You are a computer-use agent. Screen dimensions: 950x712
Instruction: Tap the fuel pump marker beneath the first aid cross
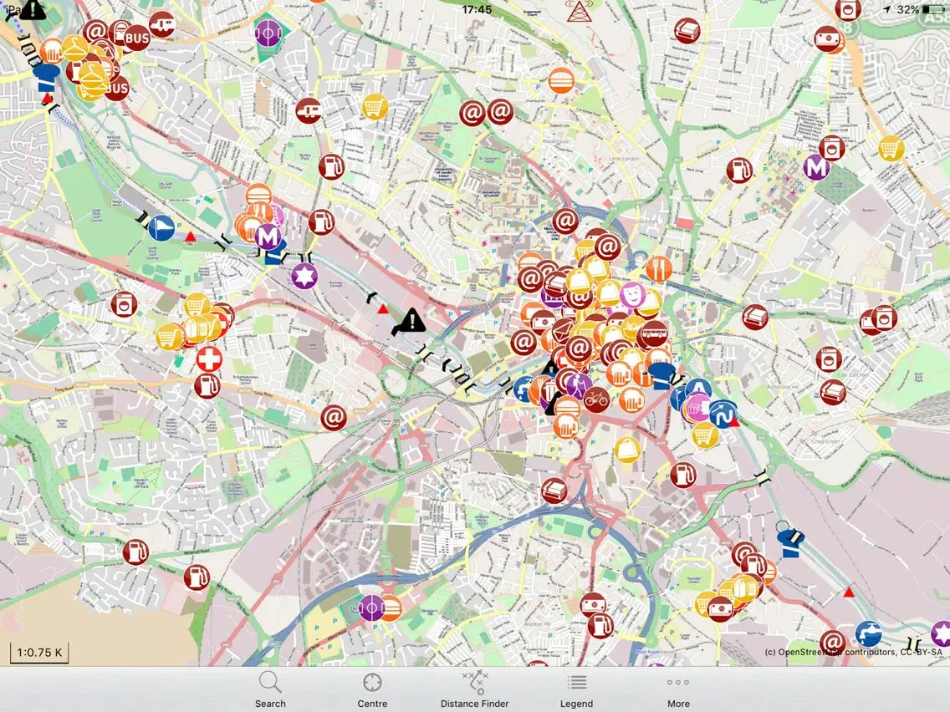click(207, 385)
